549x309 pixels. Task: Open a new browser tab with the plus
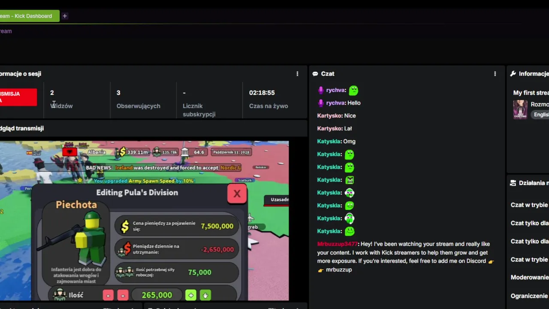point(65,16)
